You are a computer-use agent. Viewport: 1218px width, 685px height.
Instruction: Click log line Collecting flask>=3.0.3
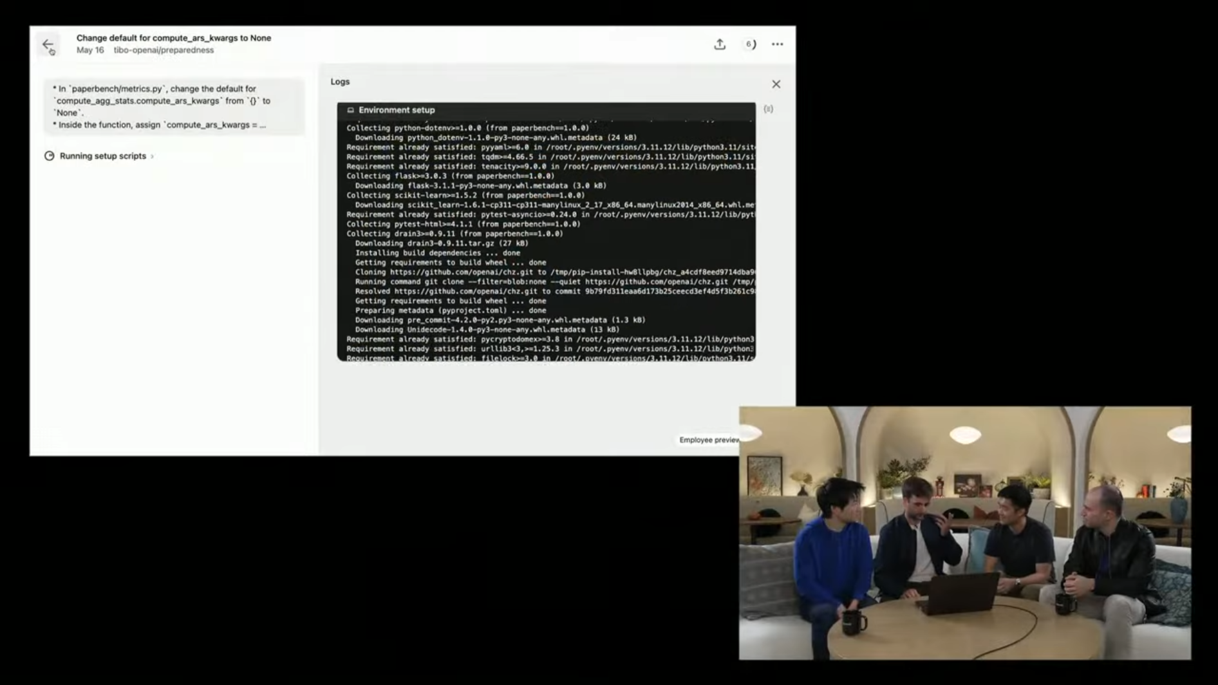pos(450,176)
